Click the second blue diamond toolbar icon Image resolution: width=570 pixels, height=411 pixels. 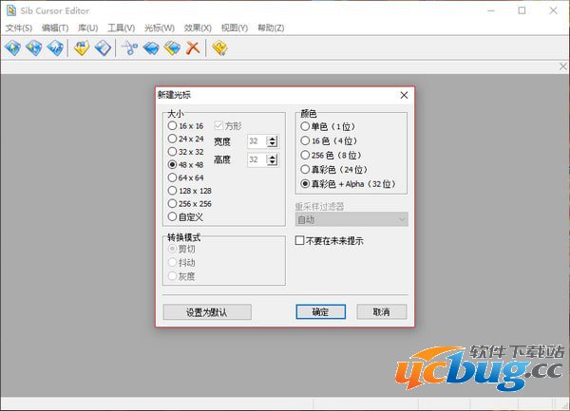click(34, 47)
